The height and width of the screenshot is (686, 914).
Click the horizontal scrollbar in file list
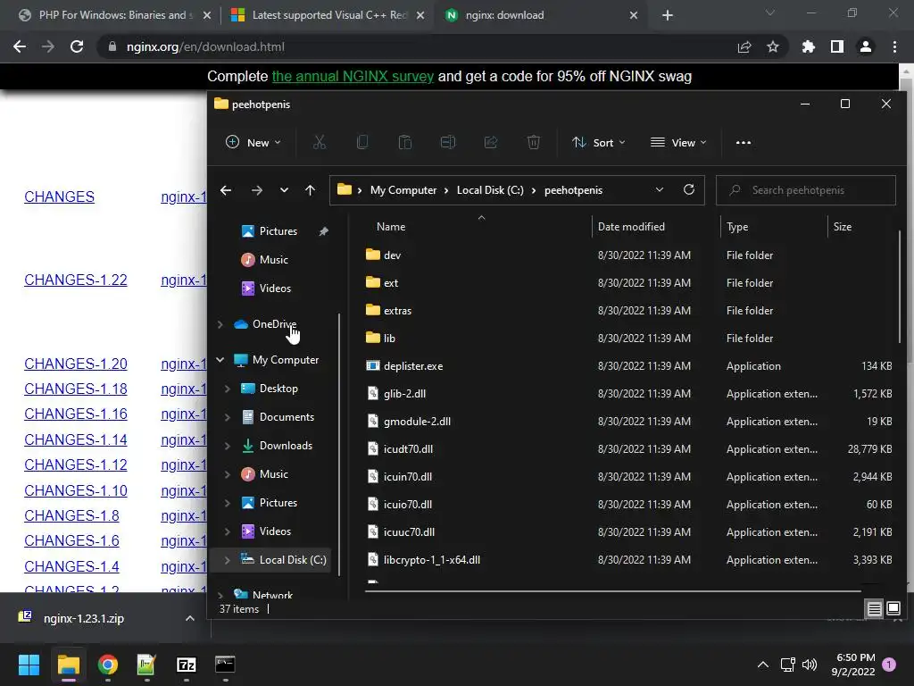(612, 591)
